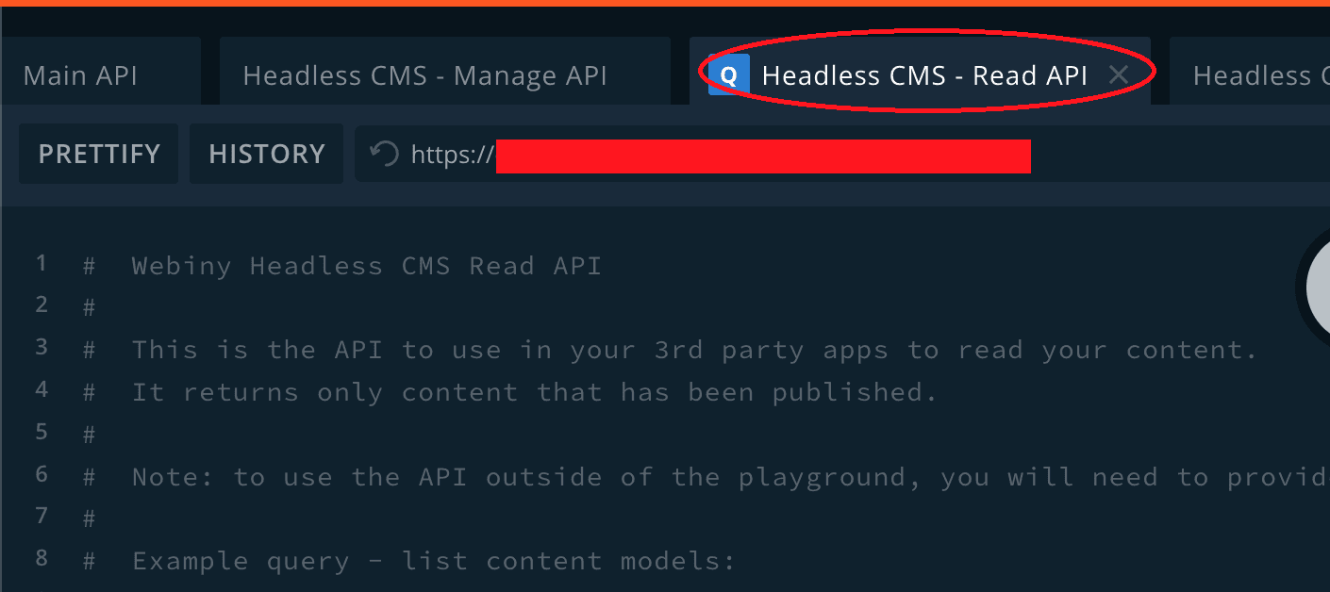Select the Headless CMS - Read API tab

[x=923, y=75]
